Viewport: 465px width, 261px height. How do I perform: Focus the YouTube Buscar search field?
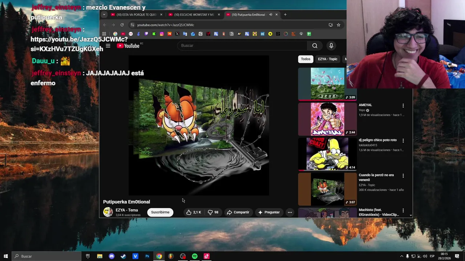pos(242,46)
